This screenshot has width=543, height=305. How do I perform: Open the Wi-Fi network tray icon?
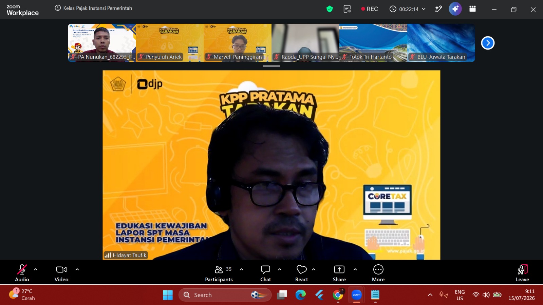click(x=476, y=295)
